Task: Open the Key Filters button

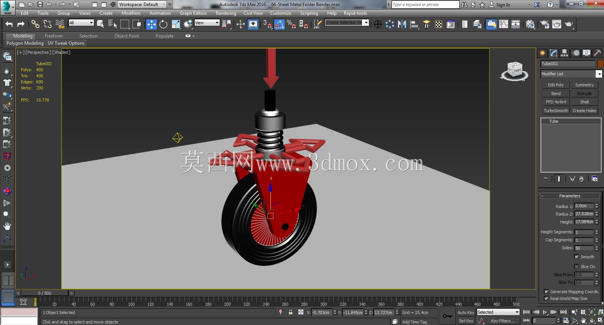Action: [503, 321]
